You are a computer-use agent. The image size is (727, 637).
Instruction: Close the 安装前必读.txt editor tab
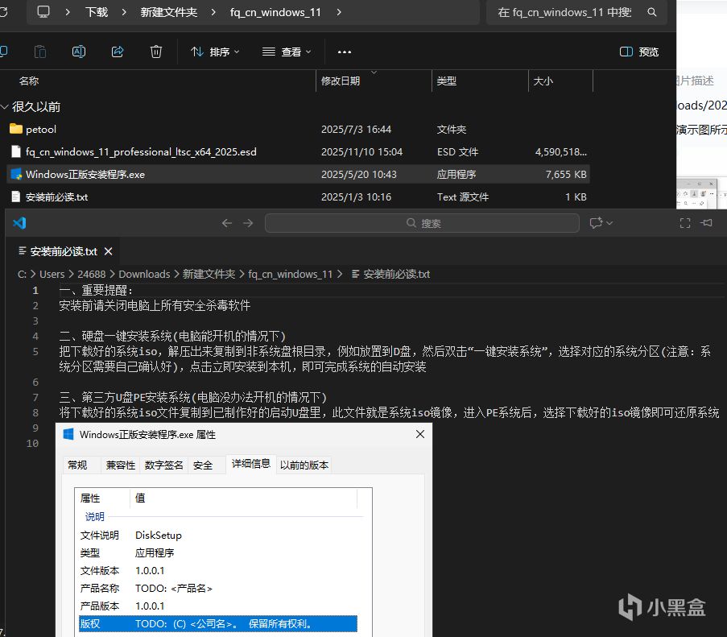pyautogui.click(x=108, y=251)
